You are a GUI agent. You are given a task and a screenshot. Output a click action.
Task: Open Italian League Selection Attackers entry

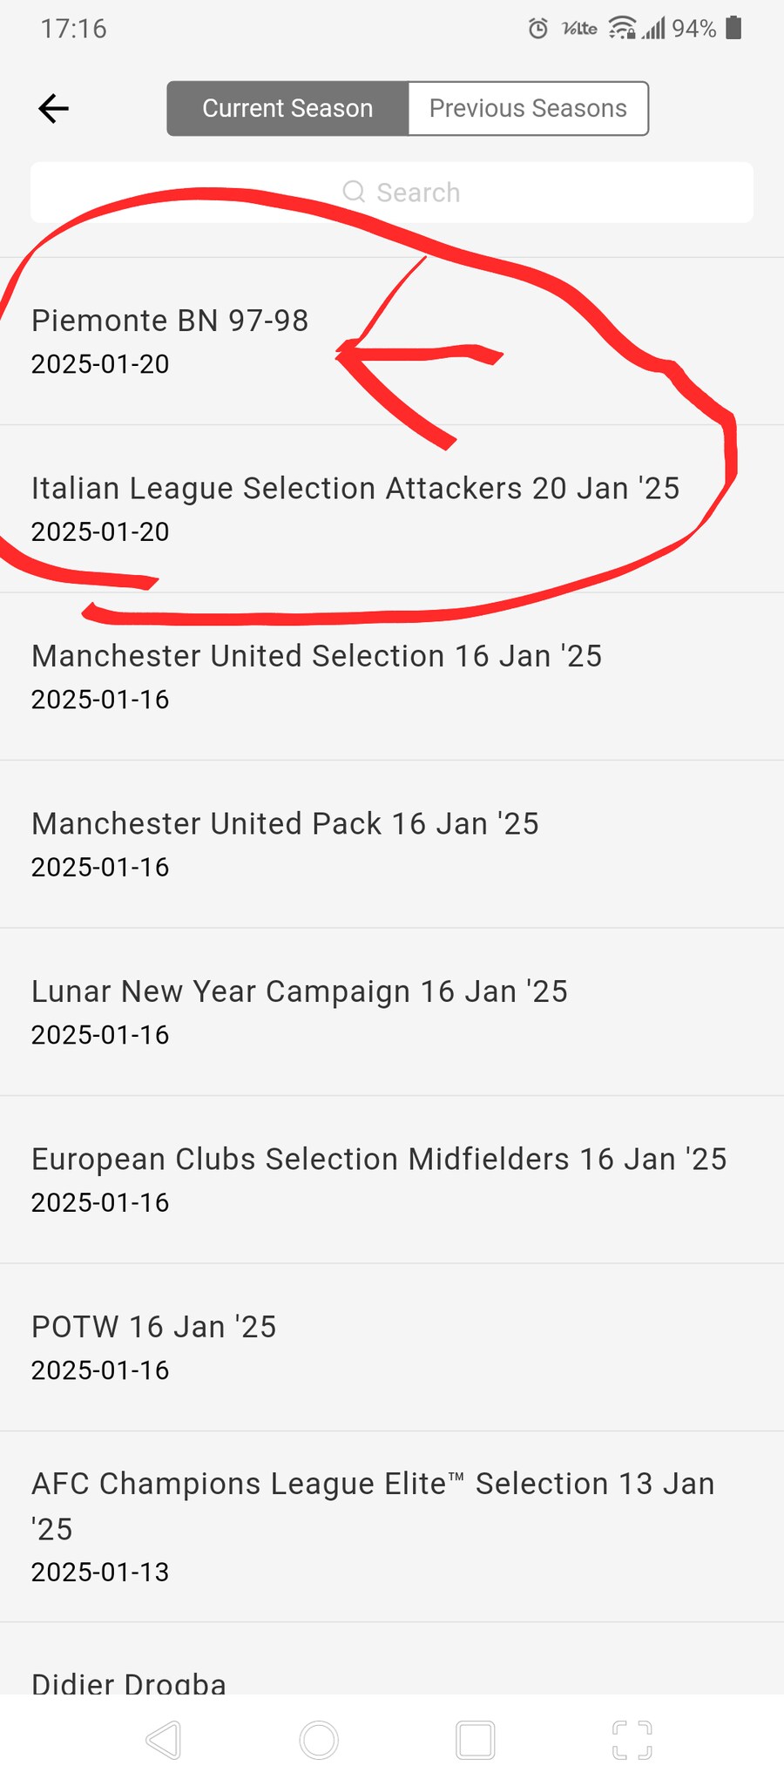pos(355,508)
